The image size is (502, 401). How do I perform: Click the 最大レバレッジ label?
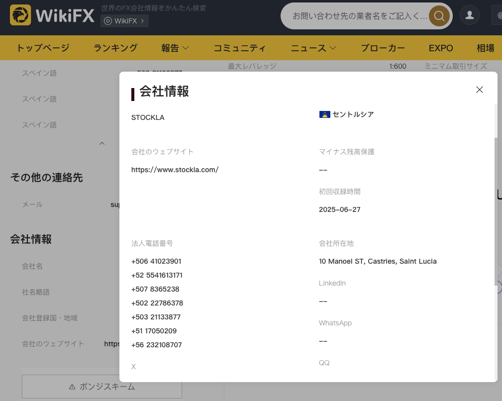[x=252, y=66]
